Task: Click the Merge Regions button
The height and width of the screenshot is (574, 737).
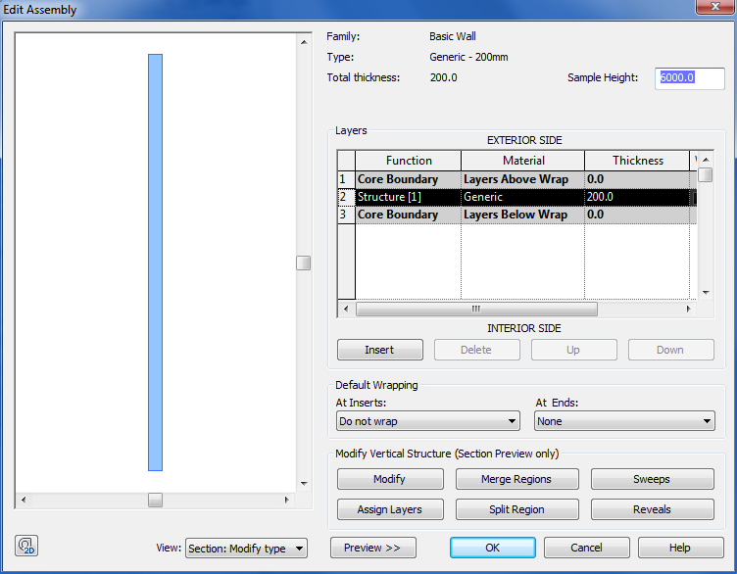Action: coord(516,479)
